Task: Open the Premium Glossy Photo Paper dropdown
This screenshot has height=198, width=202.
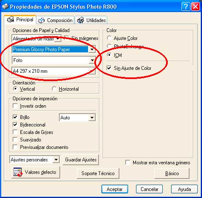Action: point(92,49)
